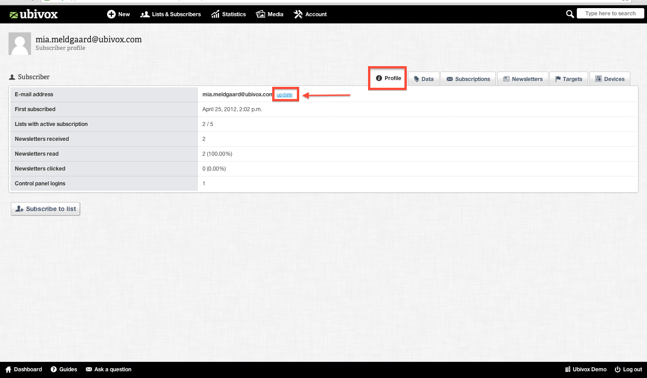Click Ask a question link
The width and height of the screenshot is (647, 378).
[108, 369]
